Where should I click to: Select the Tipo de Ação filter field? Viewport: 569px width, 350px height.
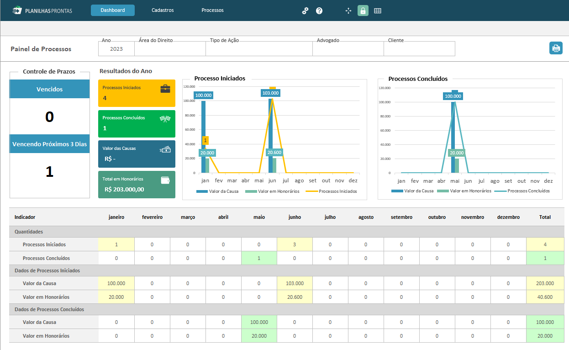pos(259,49)
